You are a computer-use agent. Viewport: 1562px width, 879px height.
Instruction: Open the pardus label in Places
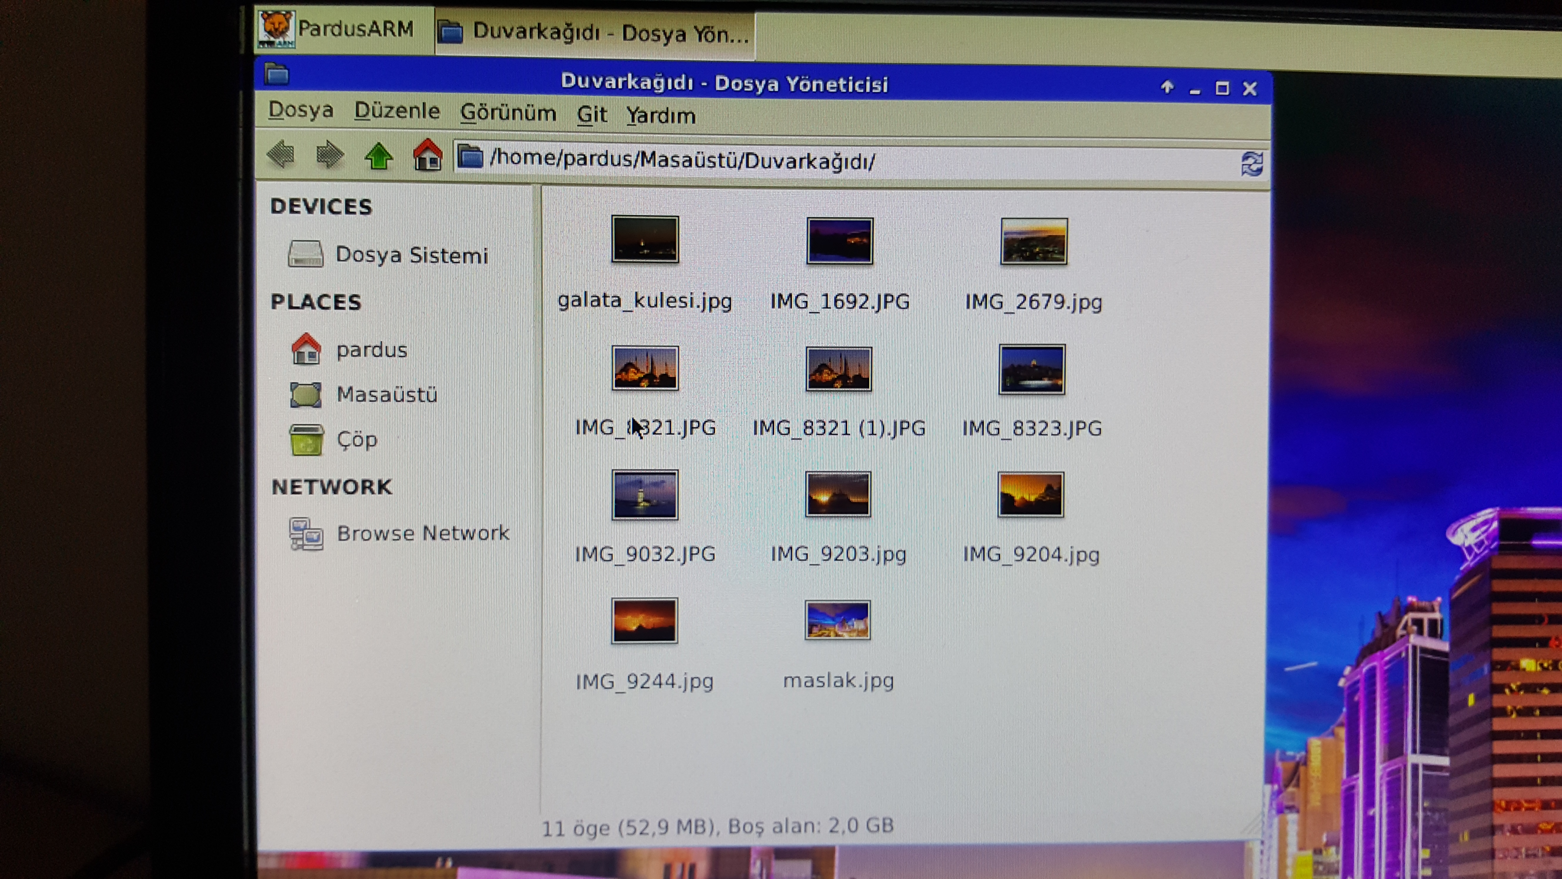[372, 350]
